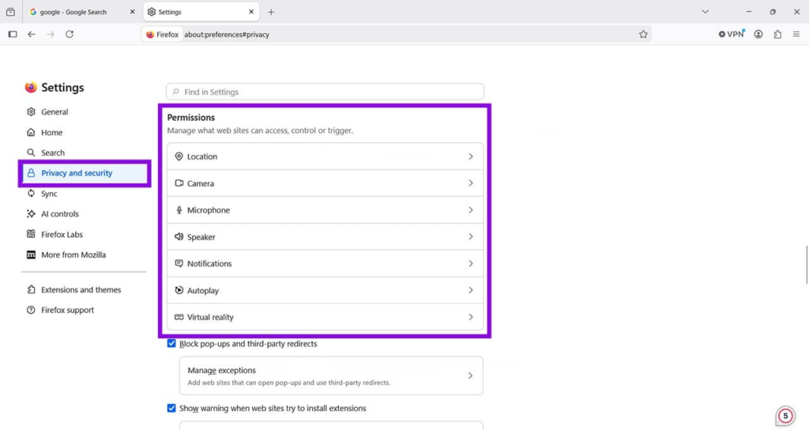Open More from Mozilla category

(x=85, y=255)
